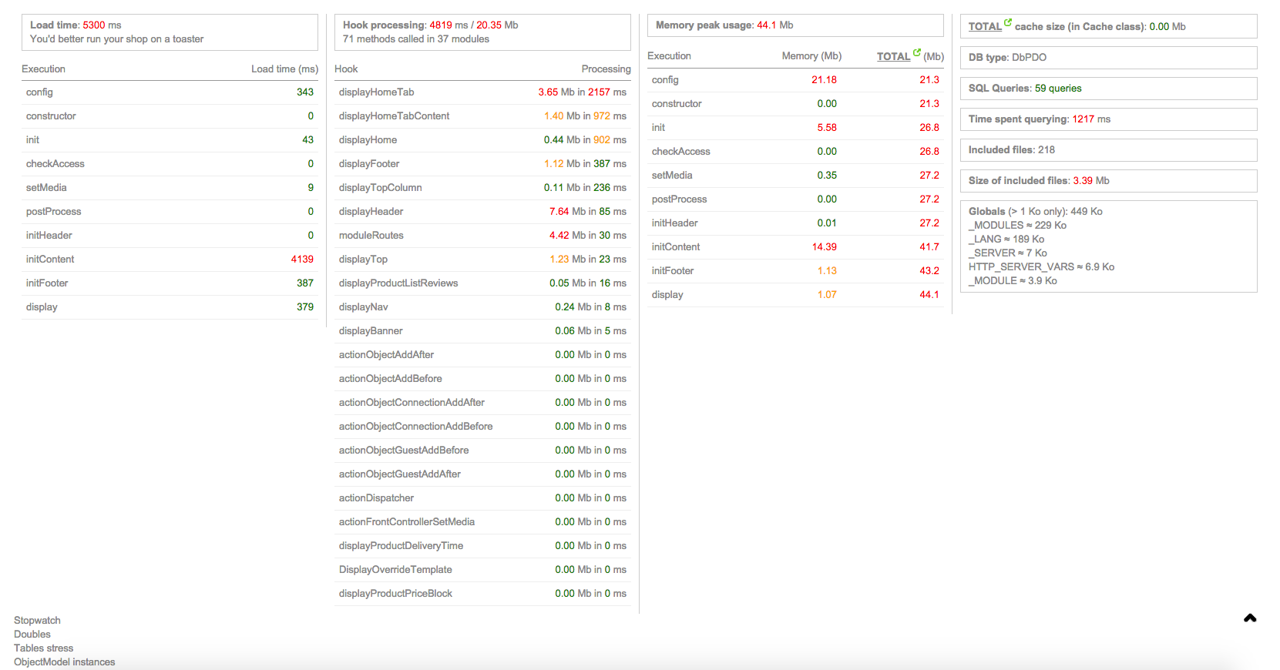Screen dimensions: 1280x670
Task: Click the _MODULES ≈ 229 Ko entry
Action: [x=1017, y=226]
